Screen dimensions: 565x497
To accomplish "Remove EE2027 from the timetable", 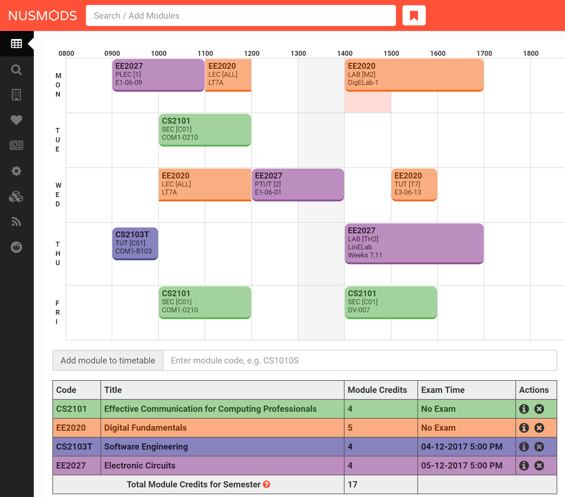I will click(539, 466).
